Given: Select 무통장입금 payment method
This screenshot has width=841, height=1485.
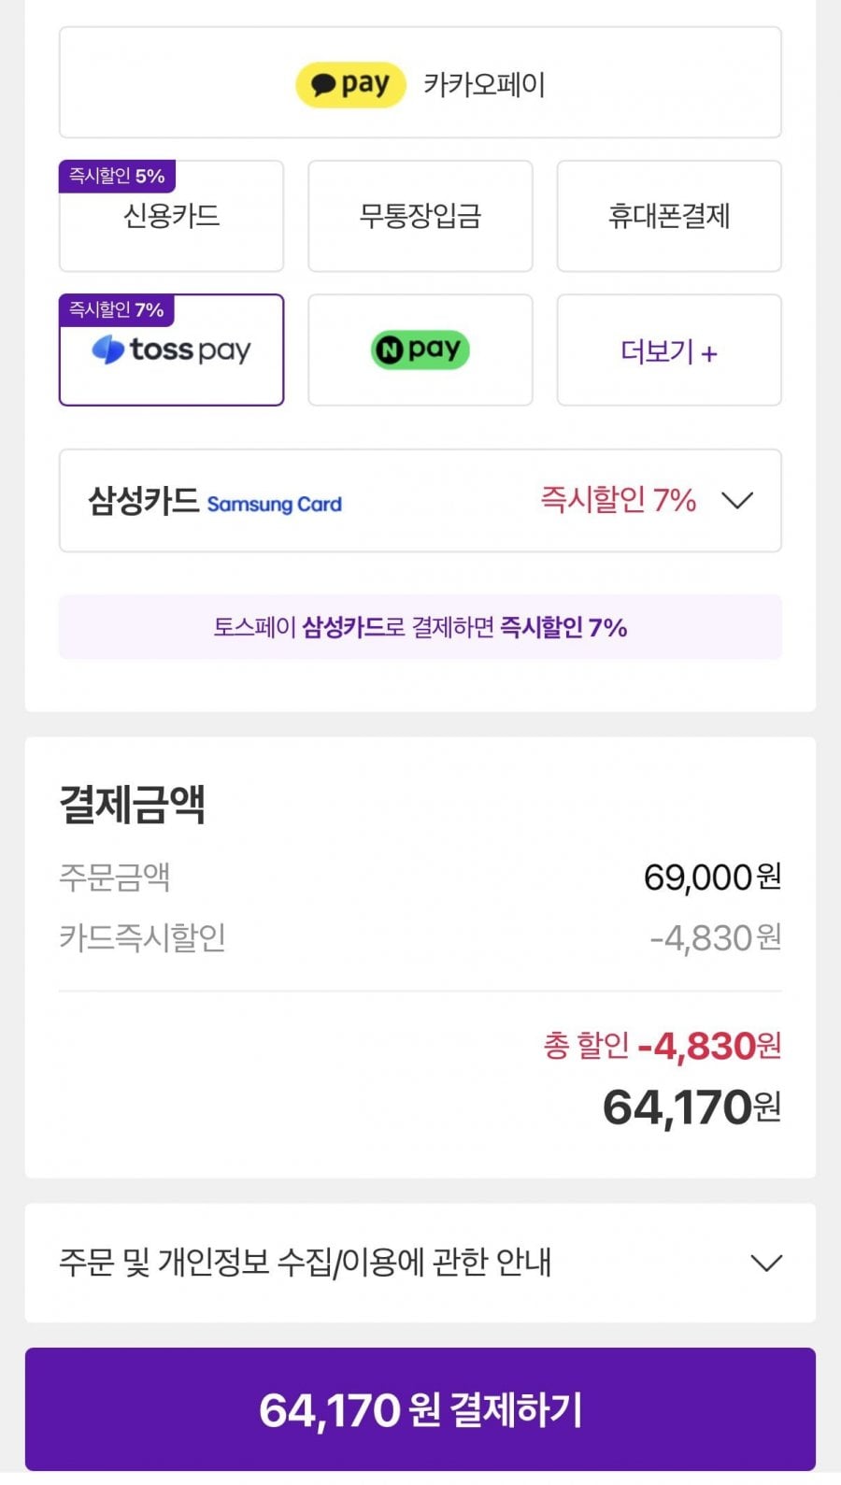Looking at the screenshot, I should 420,216.
